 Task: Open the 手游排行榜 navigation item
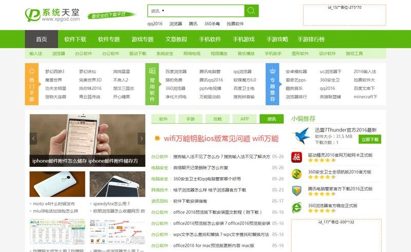(311, 40)
